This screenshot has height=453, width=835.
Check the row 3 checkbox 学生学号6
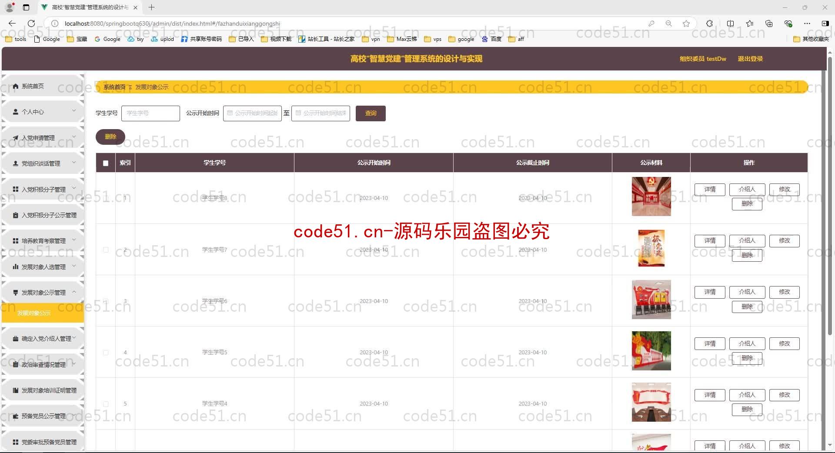pyautogui.click(x=106, y=301)
